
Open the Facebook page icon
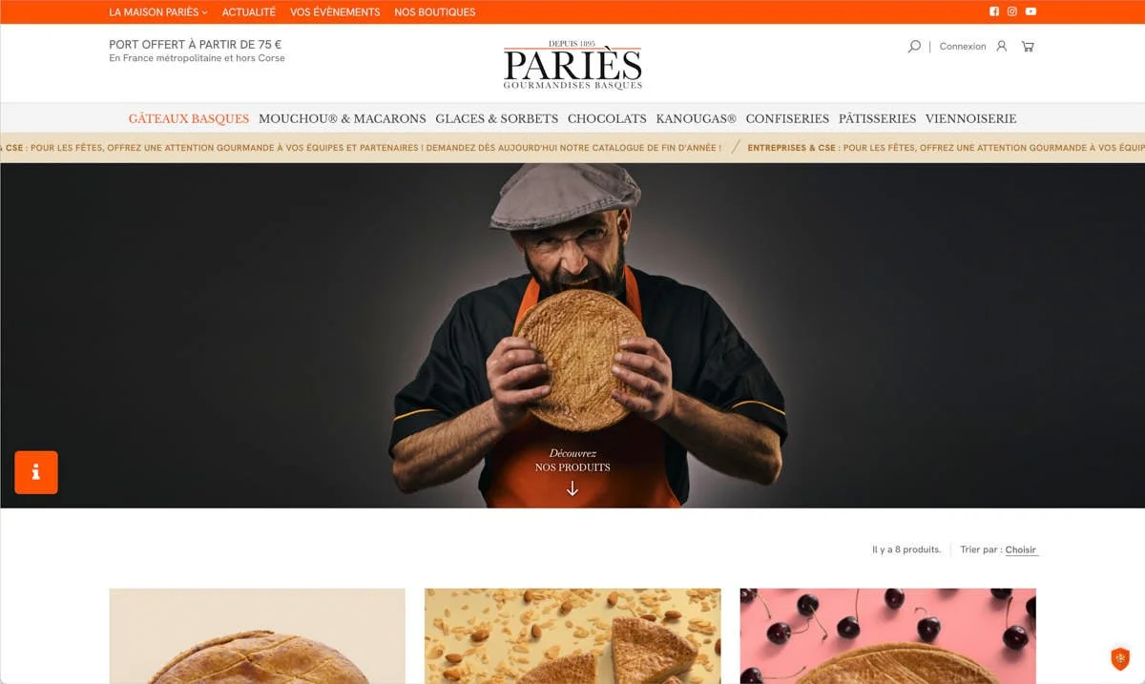tap(993, 11)
